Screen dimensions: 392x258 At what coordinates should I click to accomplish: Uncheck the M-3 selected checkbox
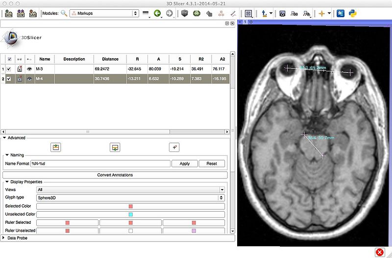pyautogui.click(x=9, y=69)
